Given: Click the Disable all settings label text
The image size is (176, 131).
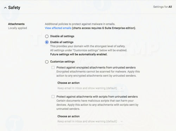Looking at the screenshot, I should pyautogui.click(x=62, y=36).
